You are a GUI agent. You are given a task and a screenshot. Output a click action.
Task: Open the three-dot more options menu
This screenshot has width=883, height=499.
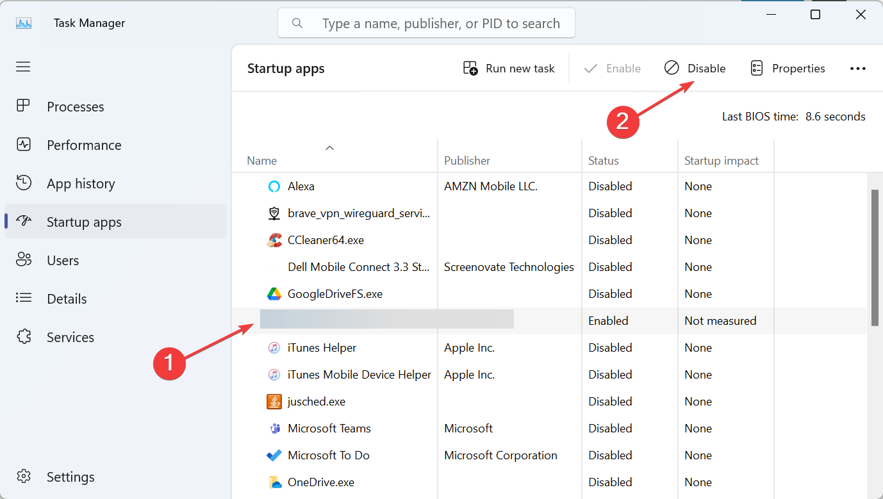(x=857, y=69)
